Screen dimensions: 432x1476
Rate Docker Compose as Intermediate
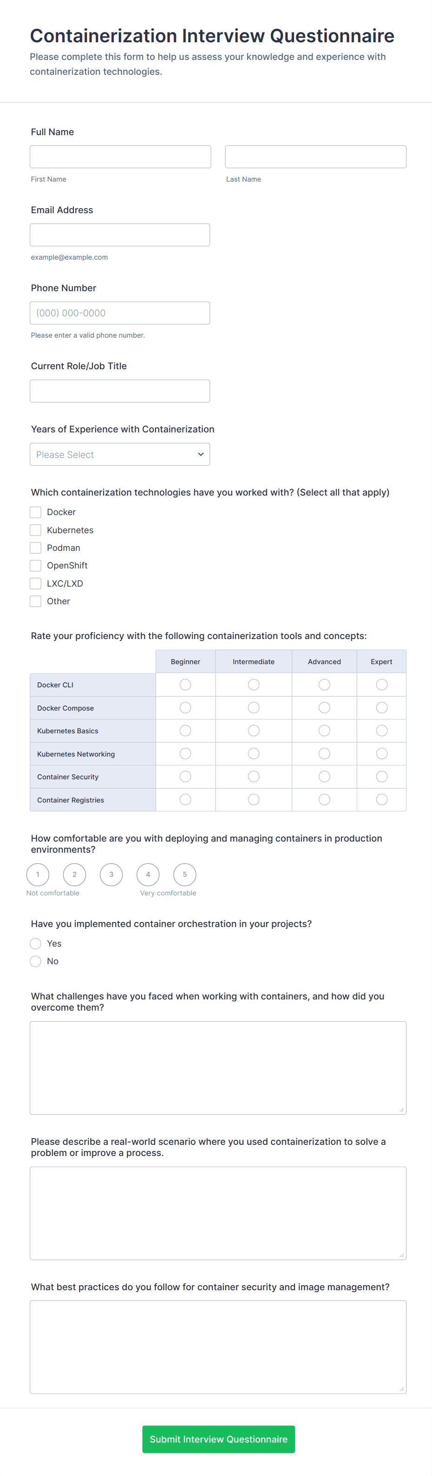click(253, 707)
